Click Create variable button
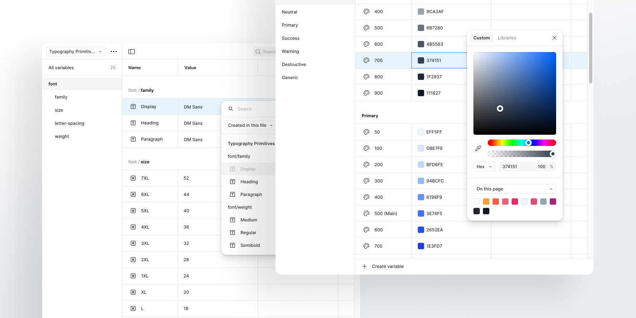The width and height of the screenshot is (636, 318). tap(388, 266)
